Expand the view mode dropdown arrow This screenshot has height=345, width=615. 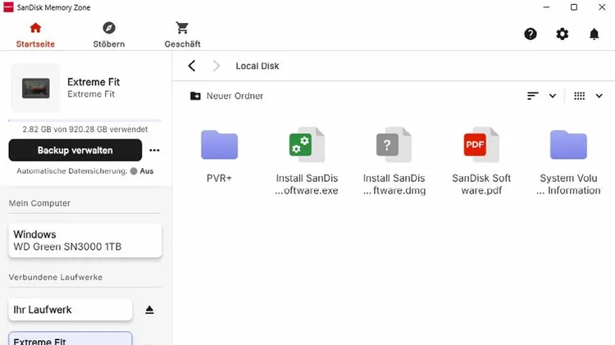(x=599, y=96)
